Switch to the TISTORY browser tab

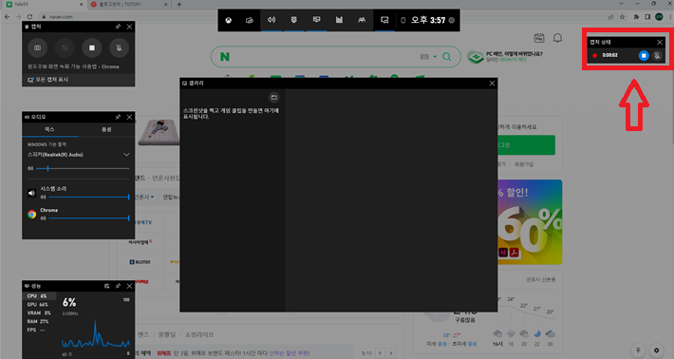[129, 5]
